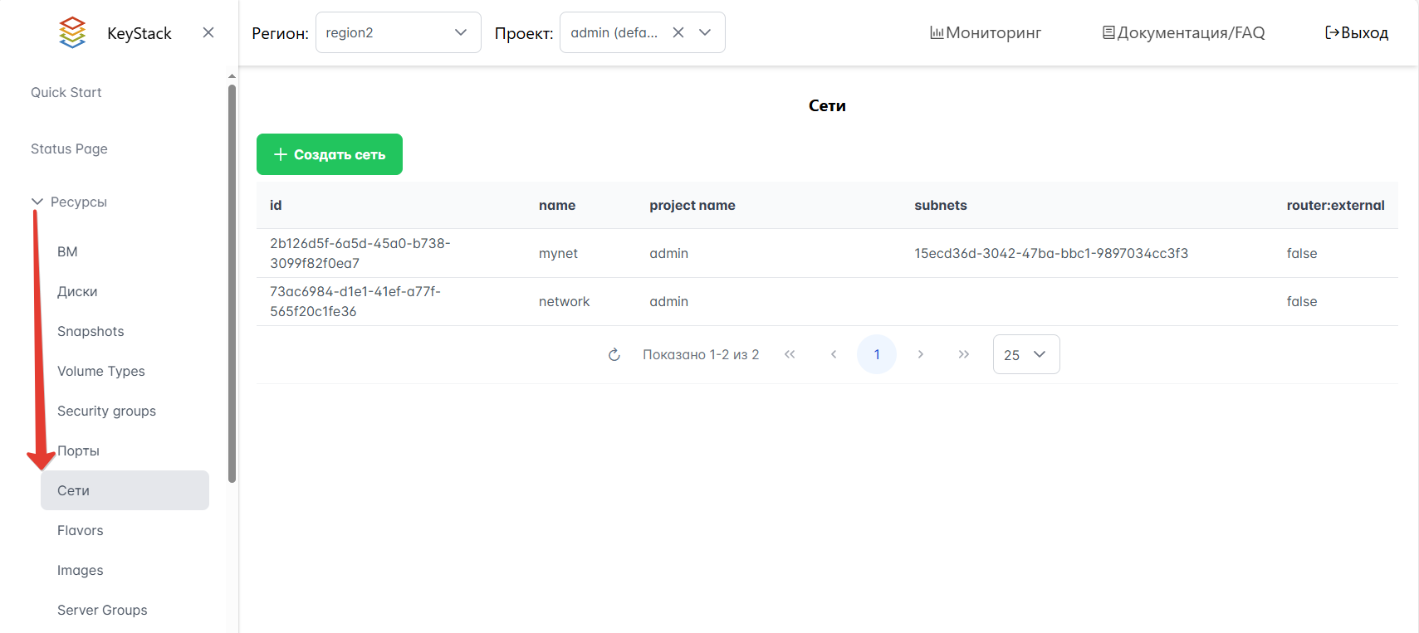Open Security groups in the sidebar
The height and width of the screenshot is (633, 1419).
point(106,411)
